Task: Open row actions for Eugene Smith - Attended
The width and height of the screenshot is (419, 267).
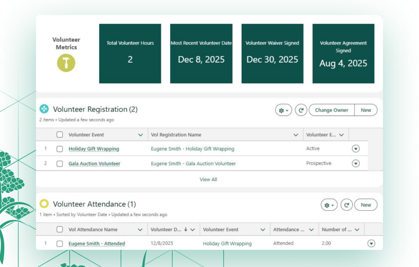Action: [371, 243]
